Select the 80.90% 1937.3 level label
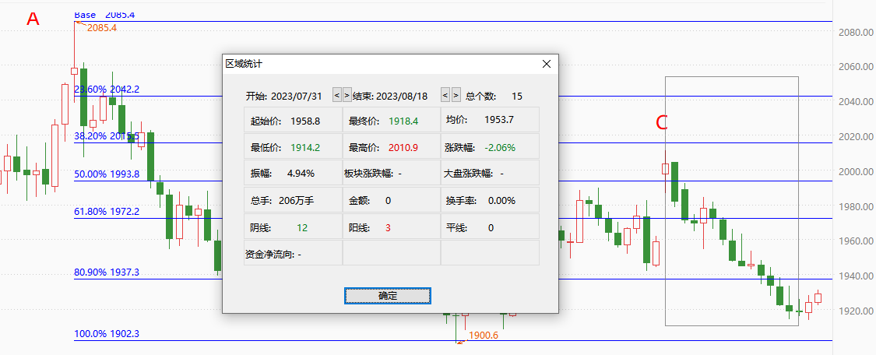 [107, 272]
